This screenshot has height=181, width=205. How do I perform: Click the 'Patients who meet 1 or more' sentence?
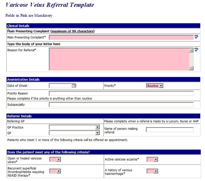68,140
